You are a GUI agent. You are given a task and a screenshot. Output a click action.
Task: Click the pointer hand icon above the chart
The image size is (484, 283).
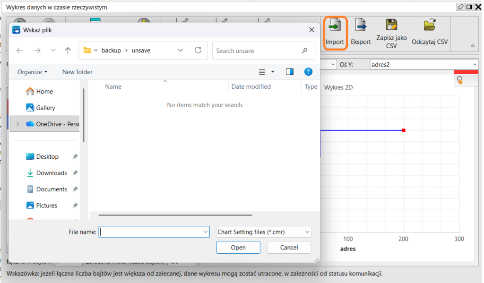point(460,80)
